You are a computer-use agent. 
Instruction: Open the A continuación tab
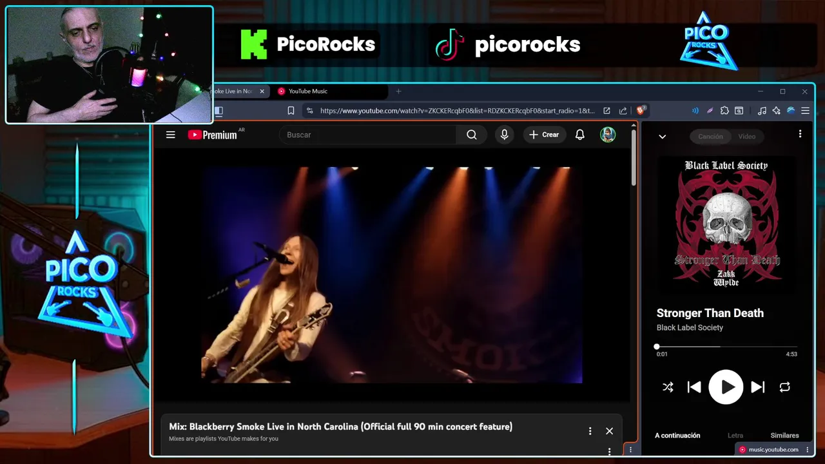click(677, 436)
